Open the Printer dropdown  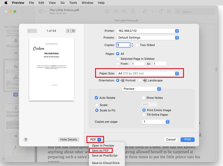(148, 31)
